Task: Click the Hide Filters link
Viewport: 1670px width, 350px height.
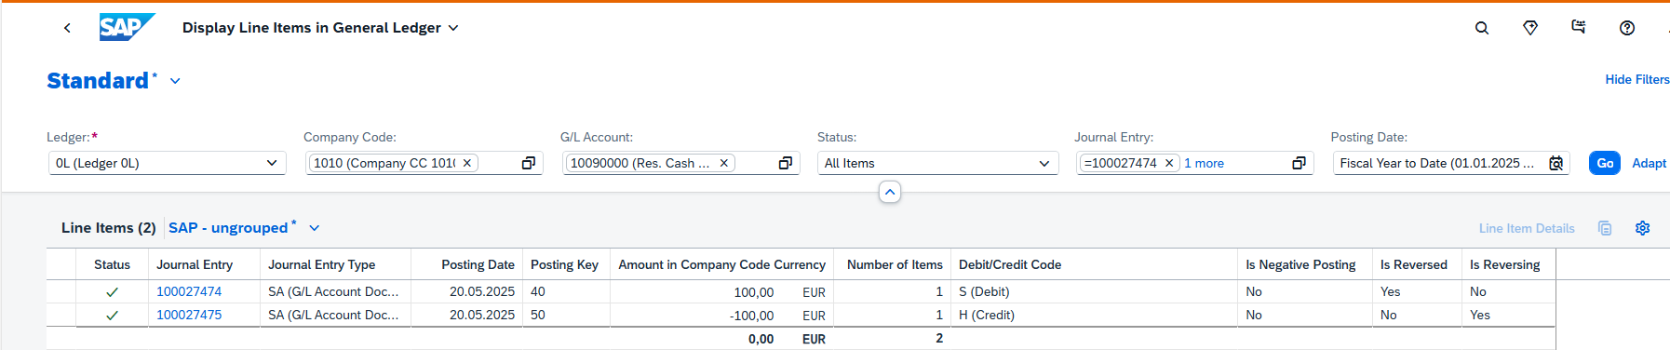Action: (x=1637, y=79)
